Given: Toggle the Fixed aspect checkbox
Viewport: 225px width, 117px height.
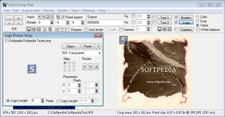Looking at the screenshot, I should coord(63,17).
